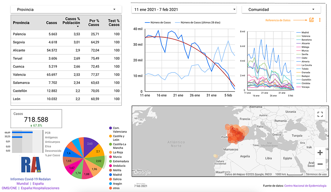This screenshot has height=192, width=331.
Task: Sort the table by Pcr % Casos header
Action: [94, 23]
